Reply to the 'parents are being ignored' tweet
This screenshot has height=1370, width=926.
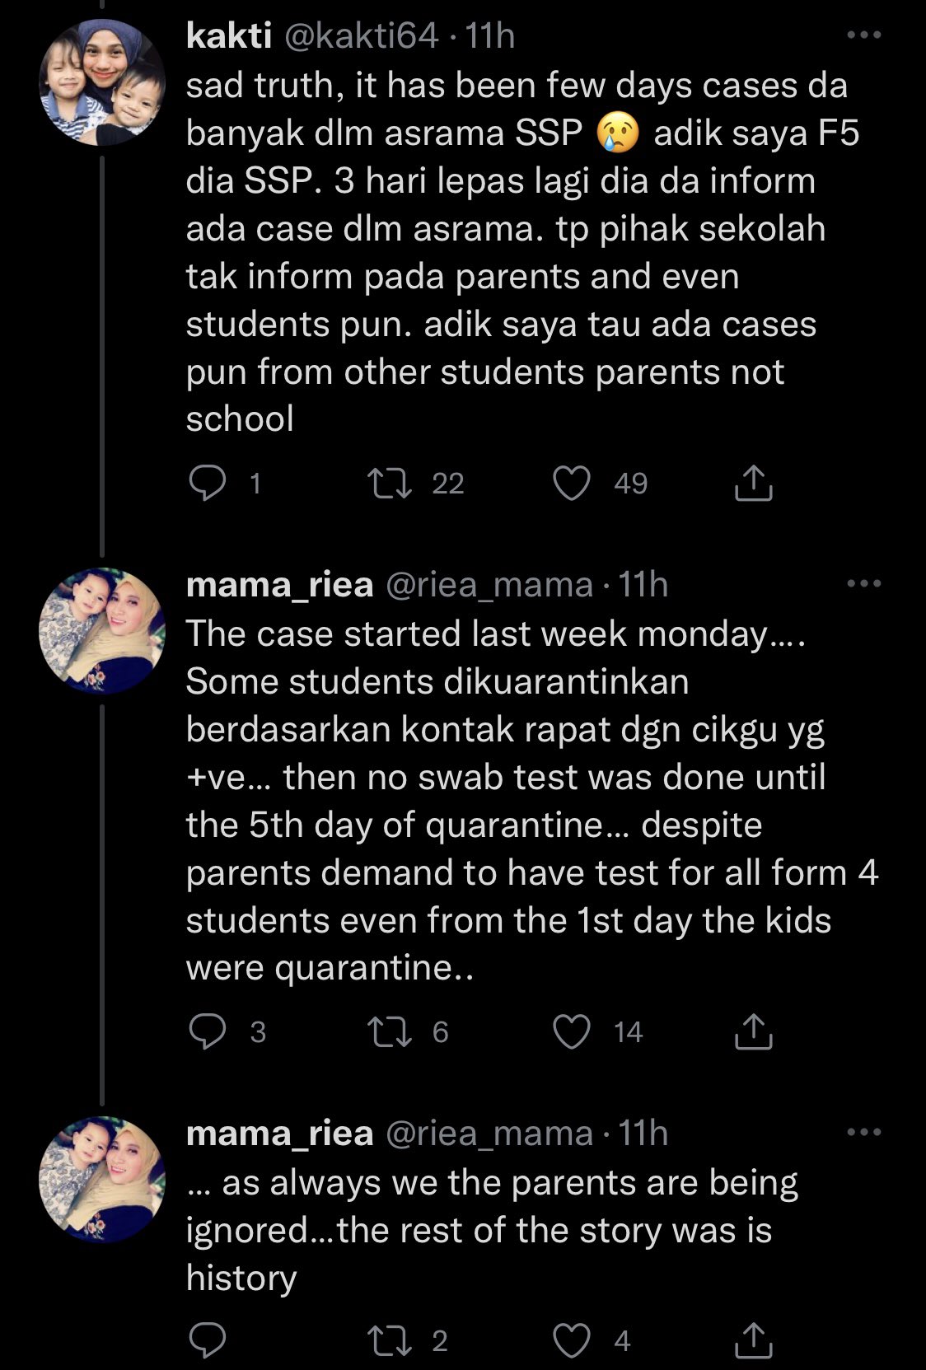pos(208,1341)
